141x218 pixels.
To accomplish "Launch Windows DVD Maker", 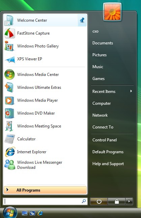I will [x=45, y=113].
